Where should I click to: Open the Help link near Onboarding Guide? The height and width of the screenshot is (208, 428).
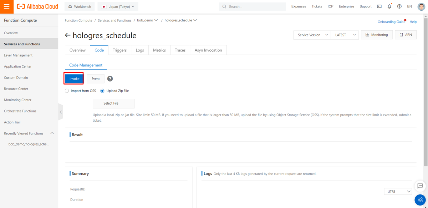click(413, 22)
